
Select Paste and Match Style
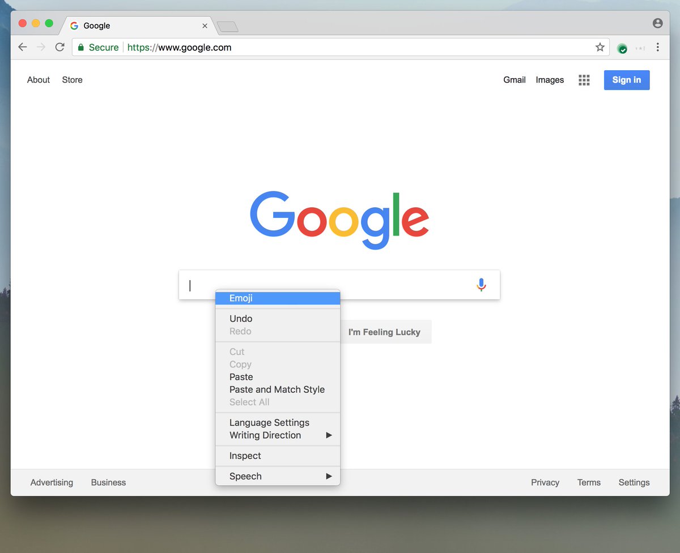pyautogui.click(x=278, y=389)
